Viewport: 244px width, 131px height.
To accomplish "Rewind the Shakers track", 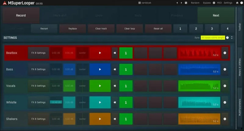I will [x=115, y=119].
